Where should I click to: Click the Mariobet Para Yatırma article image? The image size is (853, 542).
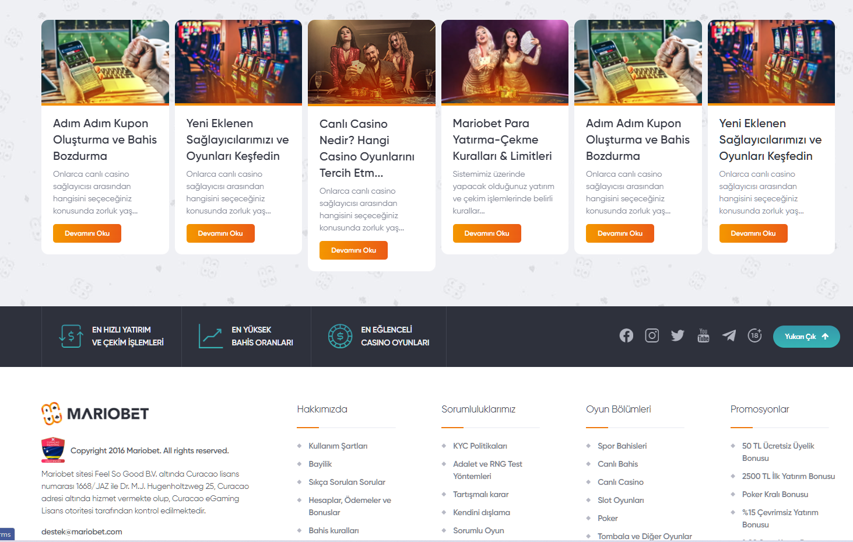(x=504, y=62)
